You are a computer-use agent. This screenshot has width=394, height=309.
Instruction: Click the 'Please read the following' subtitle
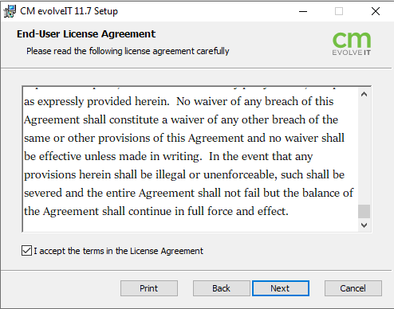tap(128, 51)
